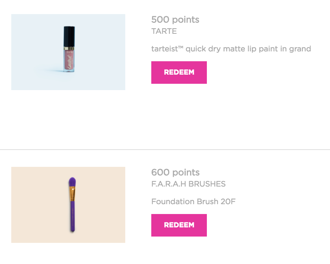Click the 20F text in brush name
The height and width of the screenshot is (264, 330).
pyautogui.click(x=228, y=201)
